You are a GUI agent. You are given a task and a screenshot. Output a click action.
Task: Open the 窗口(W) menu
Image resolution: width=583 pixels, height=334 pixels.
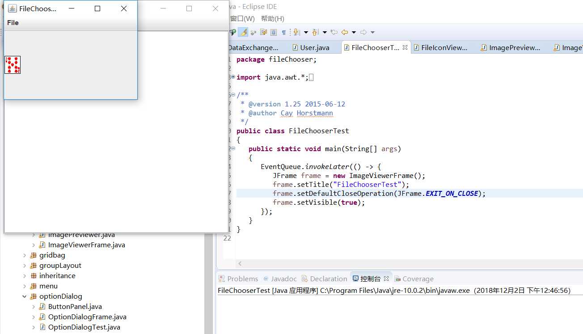[x=242, y=18]
